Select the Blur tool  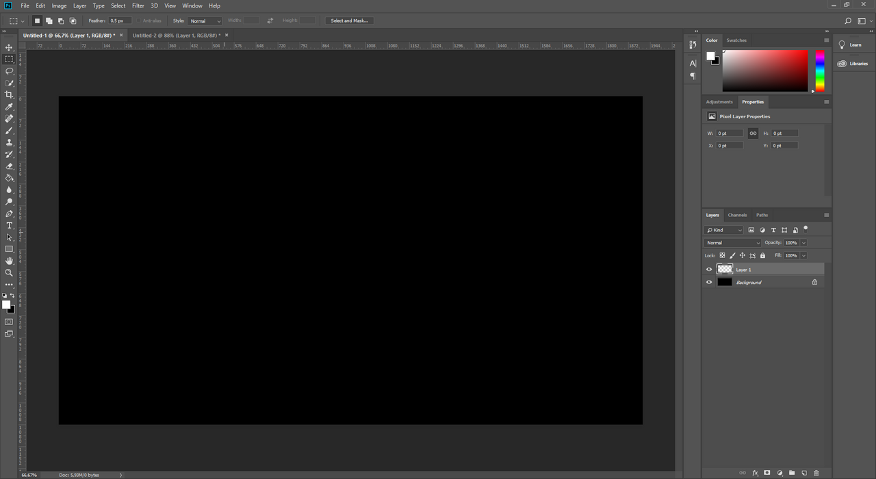(x=9, y=190)
